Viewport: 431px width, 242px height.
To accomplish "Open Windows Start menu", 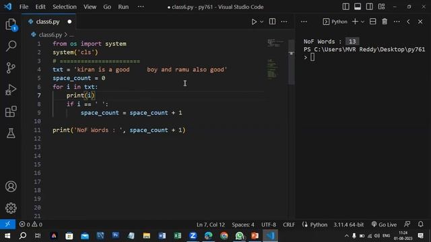I will [7, 236].
